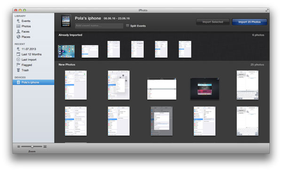Click the Flagged flag icon
This screenshot has height=171, width=282.
point(18,65)
